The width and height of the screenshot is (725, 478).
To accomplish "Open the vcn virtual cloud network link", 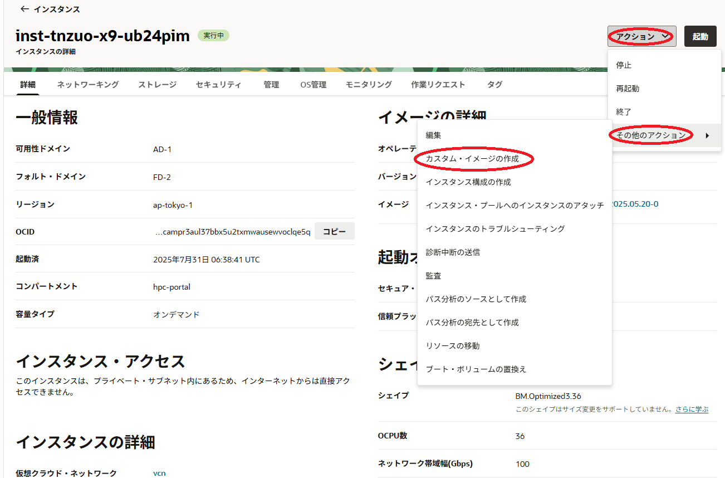I will pos(159,473).
